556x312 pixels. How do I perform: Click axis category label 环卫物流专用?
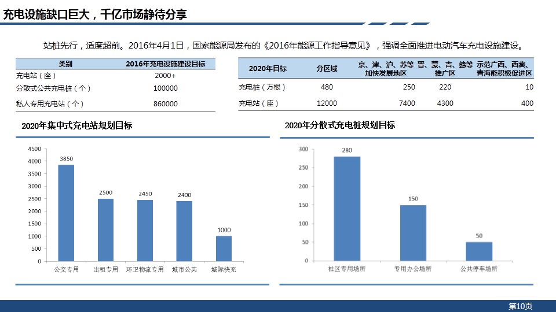click(145, 270)
